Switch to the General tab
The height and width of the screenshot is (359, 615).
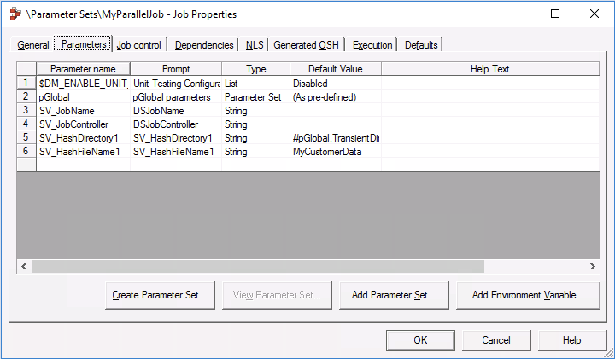(33, 45)
